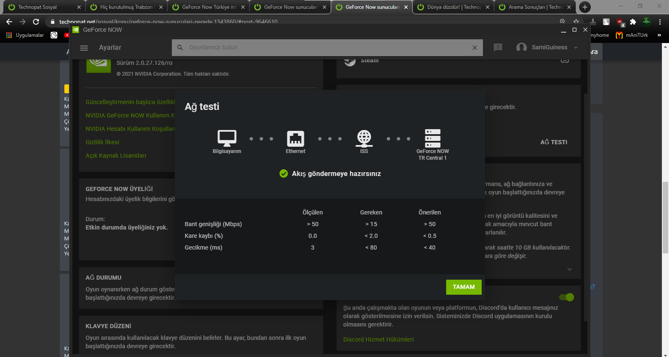669x357 pixels.
Task: Switch to the Dünya düzdür! browser tab
Action: [453, 7]
